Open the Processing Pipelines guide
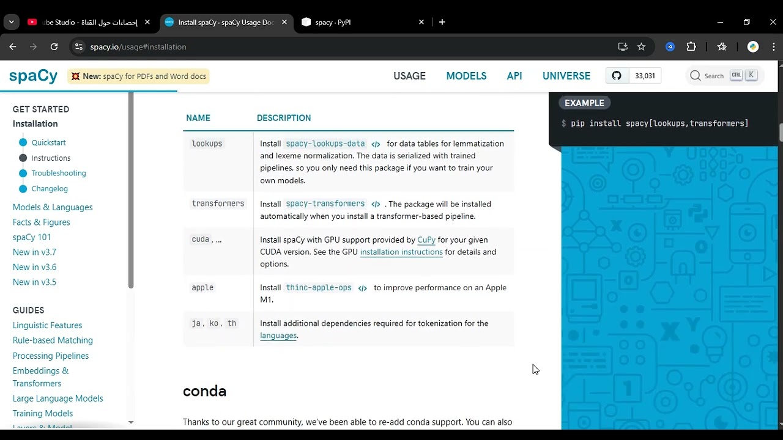This screenshot has height=440, width=783. (51, 356)
